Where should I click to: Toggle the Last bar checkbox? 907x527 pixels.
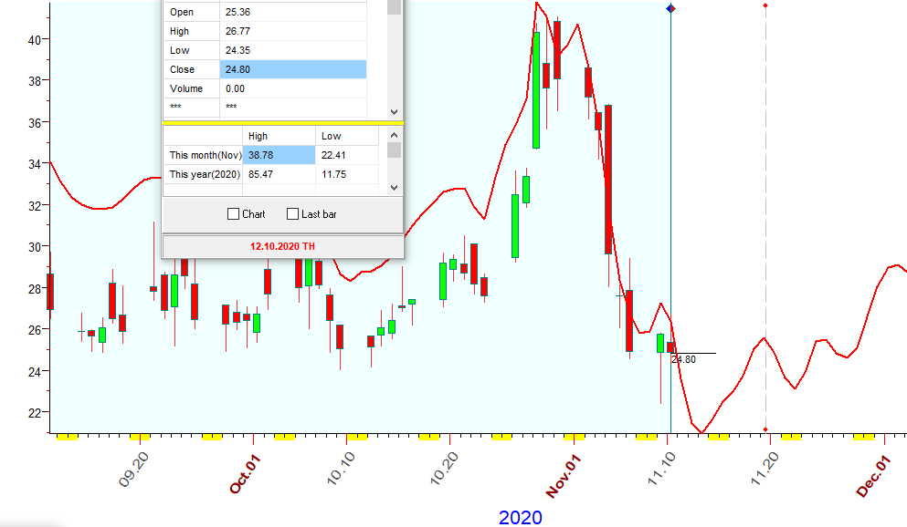click(293, 214)
